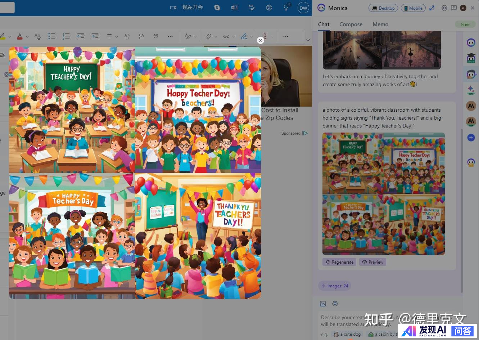Toggle quote block formatting
479x340 pixels.
[156, 36]
